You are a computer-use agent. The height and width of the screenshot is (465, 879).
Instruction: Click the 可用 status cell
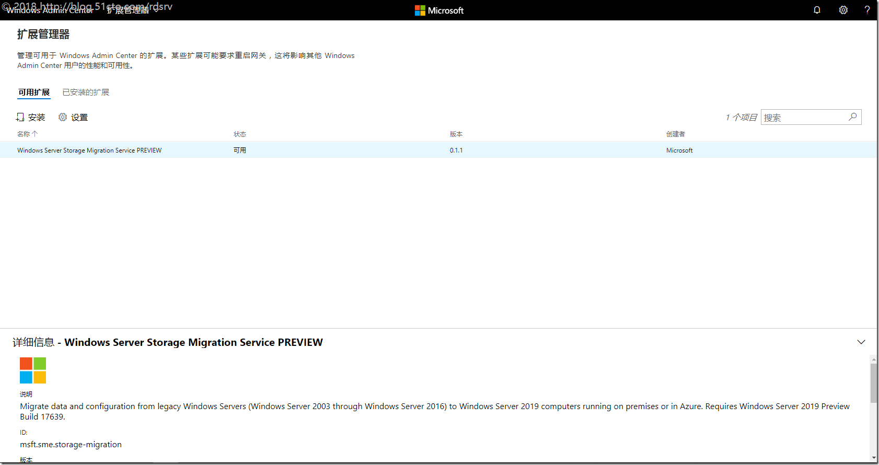(x=240, y=150)
